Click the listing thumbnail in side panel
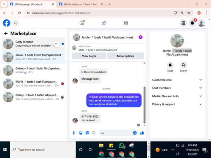This screenshot has height=158, width=211. 177,41
